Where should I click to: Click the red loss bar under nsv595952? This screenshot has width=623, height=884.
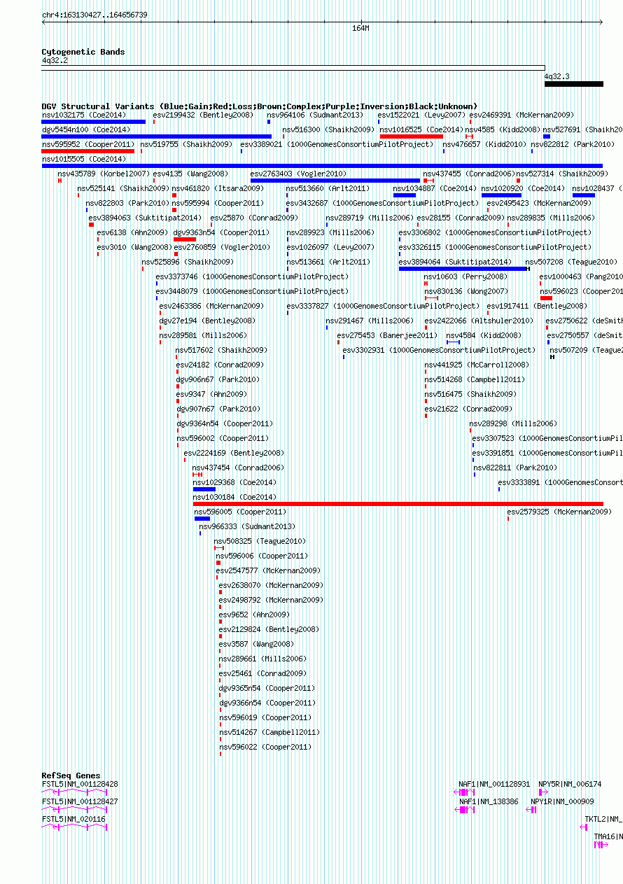point(88,151)
